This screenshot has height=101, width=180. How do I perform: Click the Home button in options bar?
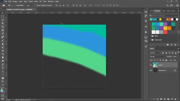[x=4, y=5]
